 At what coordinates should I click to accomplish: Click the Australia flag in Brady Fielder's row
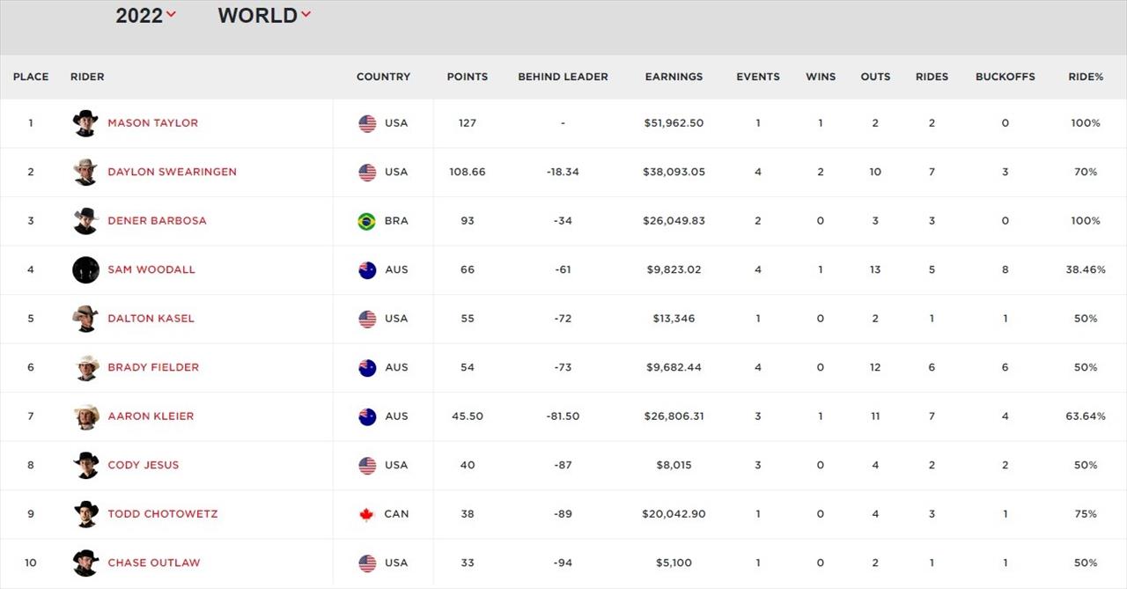[367, 368]
